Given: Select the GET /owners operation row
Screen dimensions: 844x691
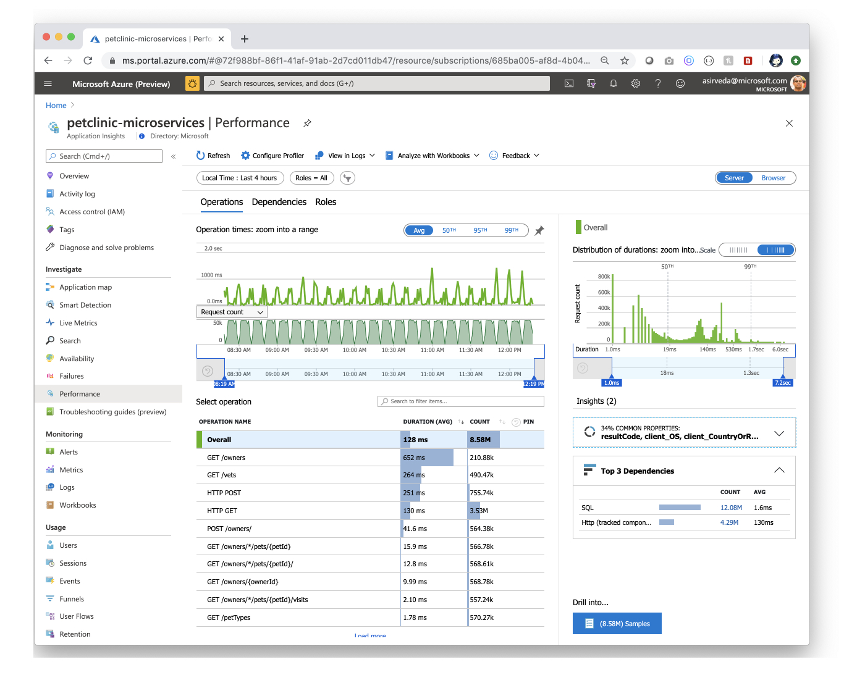Looking at the screenshot, I should click(370, 458).
